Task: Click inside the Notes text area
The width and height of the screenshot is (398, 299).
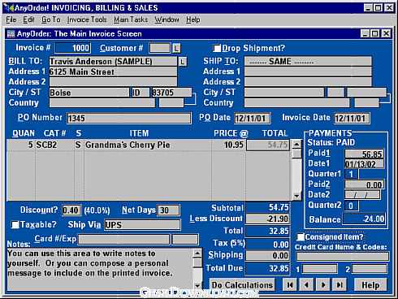Action: [100, 270]
